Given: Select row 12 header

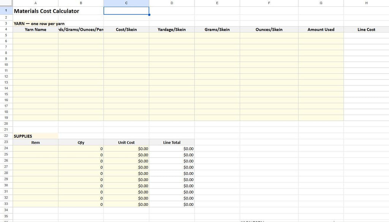Looking at the screenshot, I should (x=6, y=76).
